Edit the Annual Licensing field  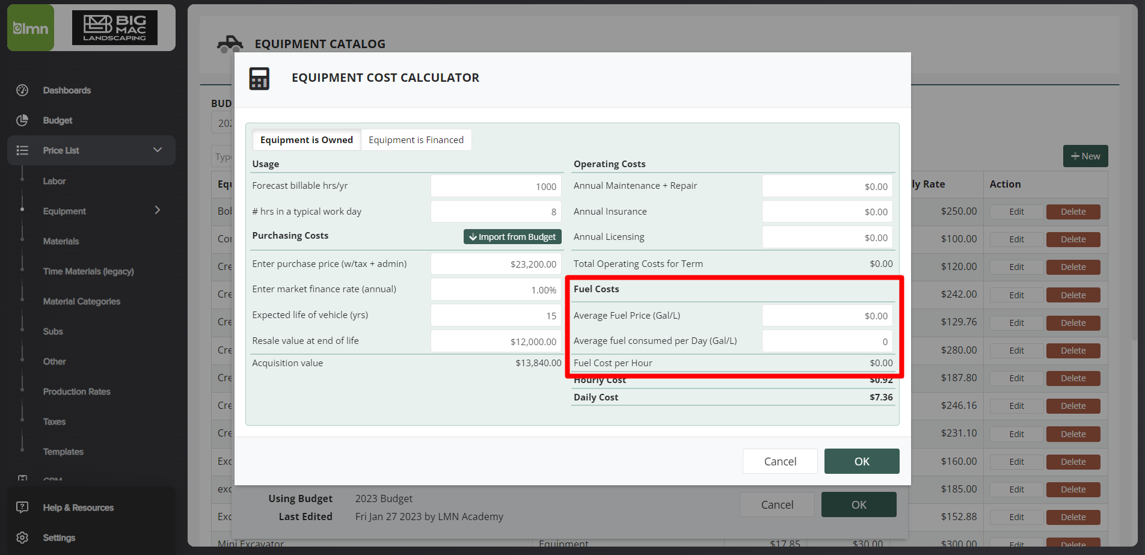827,238
